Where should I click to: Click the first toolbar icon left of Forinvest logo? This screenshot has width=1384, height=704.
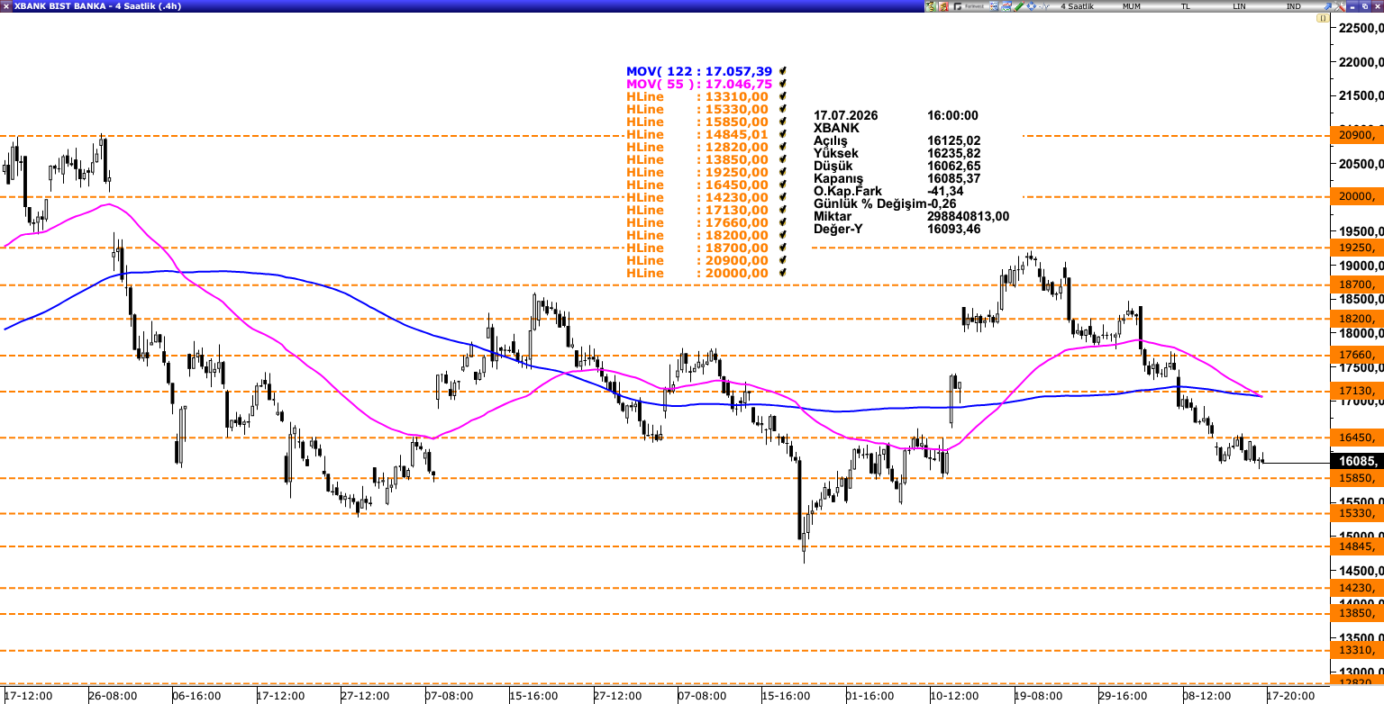coord(930,6)
